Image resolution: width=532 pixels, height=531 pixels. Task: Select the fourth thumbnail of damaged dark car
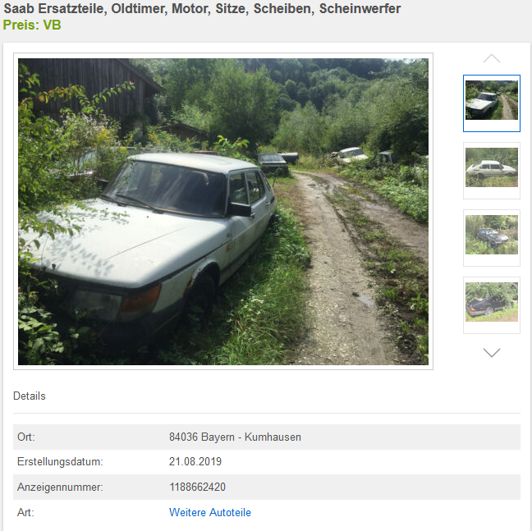tap(491, 304)
